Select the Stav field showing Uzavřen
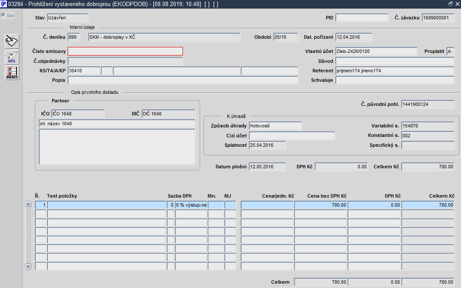The image size is (461, 288). [x=67, y=18]
